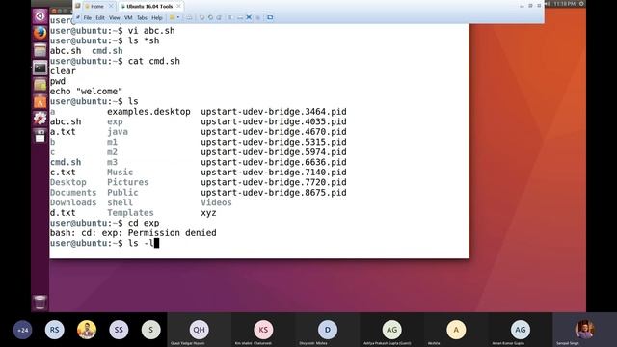Select participant S avatar
This screenshot has width=617, height=347.
150,330
